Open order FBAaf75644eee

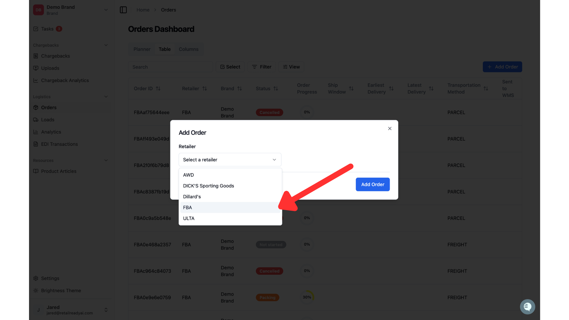pyautogui.click(x=151, y=113)
